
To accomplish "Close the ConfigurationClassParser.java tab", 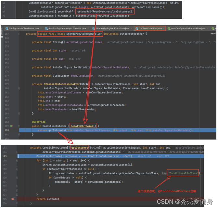I will click(x=41, y=29).
